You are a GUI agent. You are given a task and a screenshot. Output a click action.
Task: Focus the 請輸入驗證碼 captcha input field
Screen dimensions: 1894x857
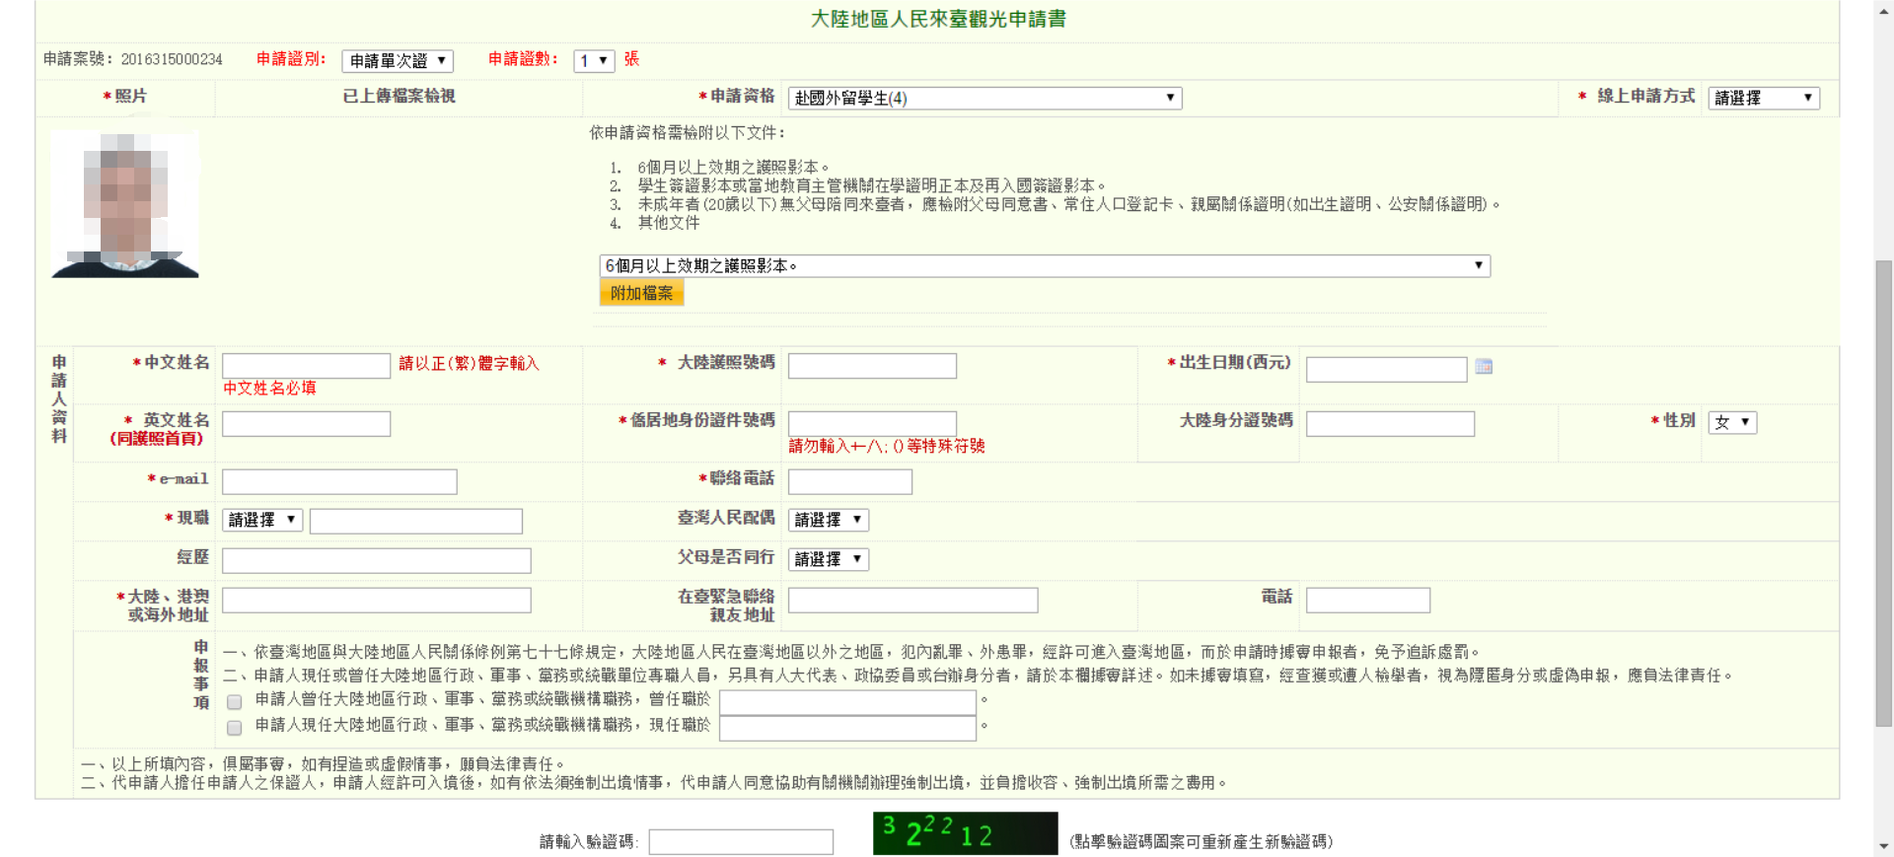pos(741,841)
